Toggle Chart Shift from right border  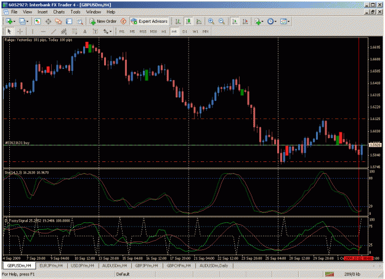pos(245,22)
